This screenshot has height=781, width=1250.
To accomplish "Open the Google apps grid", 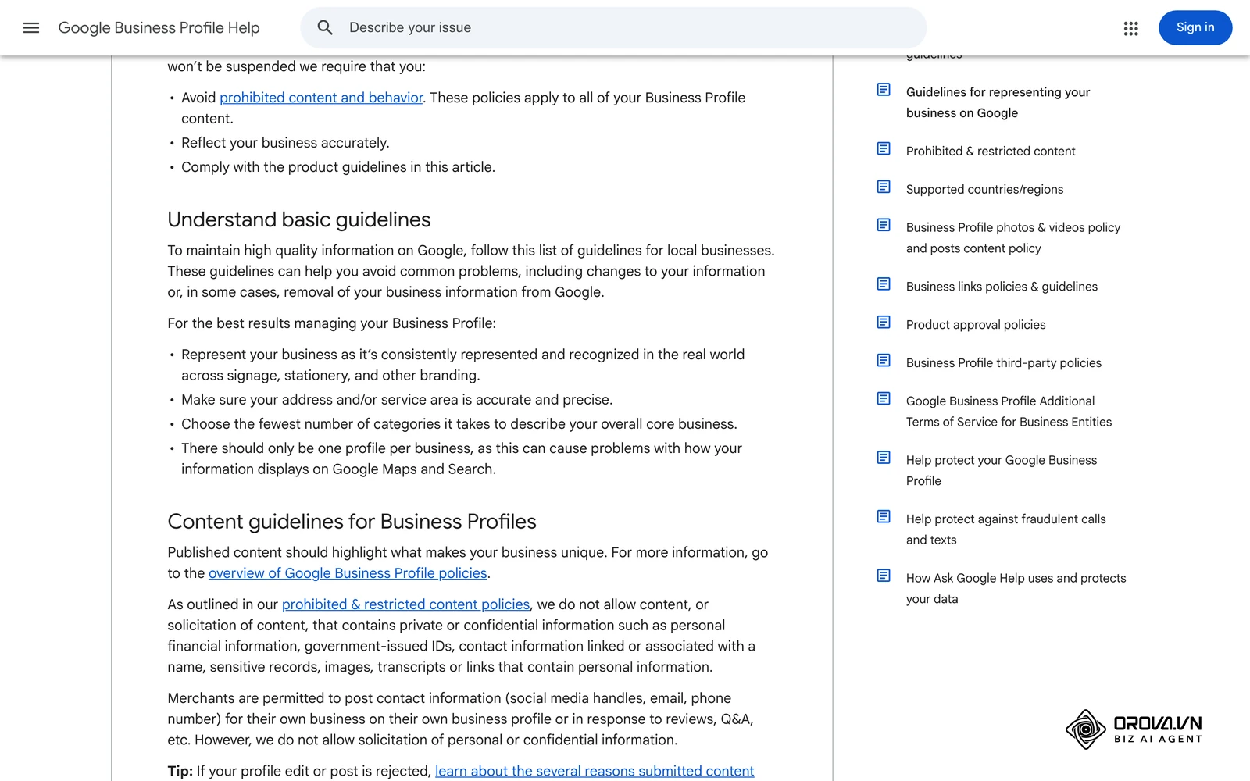I will coord(1130,28).
